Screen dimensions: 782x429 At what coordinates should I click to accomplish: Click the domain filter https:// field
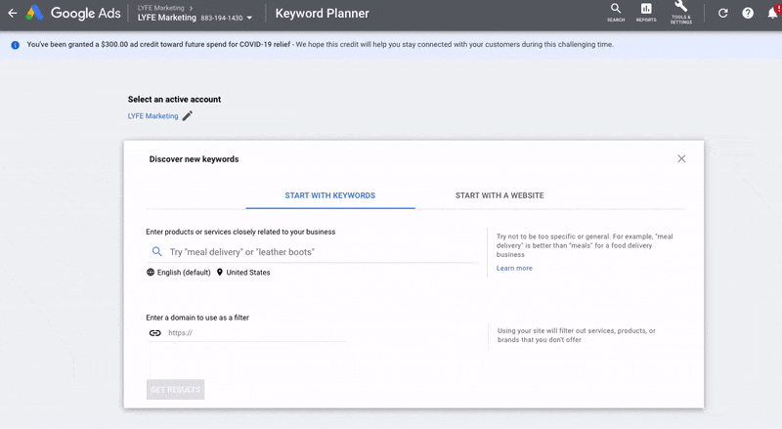[x=254, y=332]
